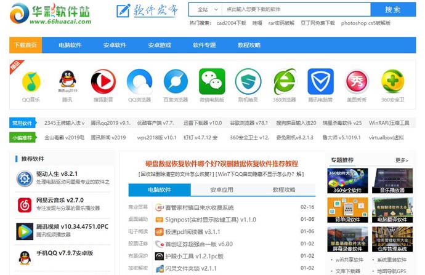Click the 极速pdf阅读器 icon

coord(159,232)
